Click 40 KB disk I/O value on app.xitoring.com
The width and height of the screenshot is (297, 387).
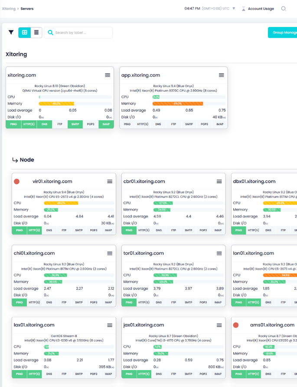coord(219,117)
